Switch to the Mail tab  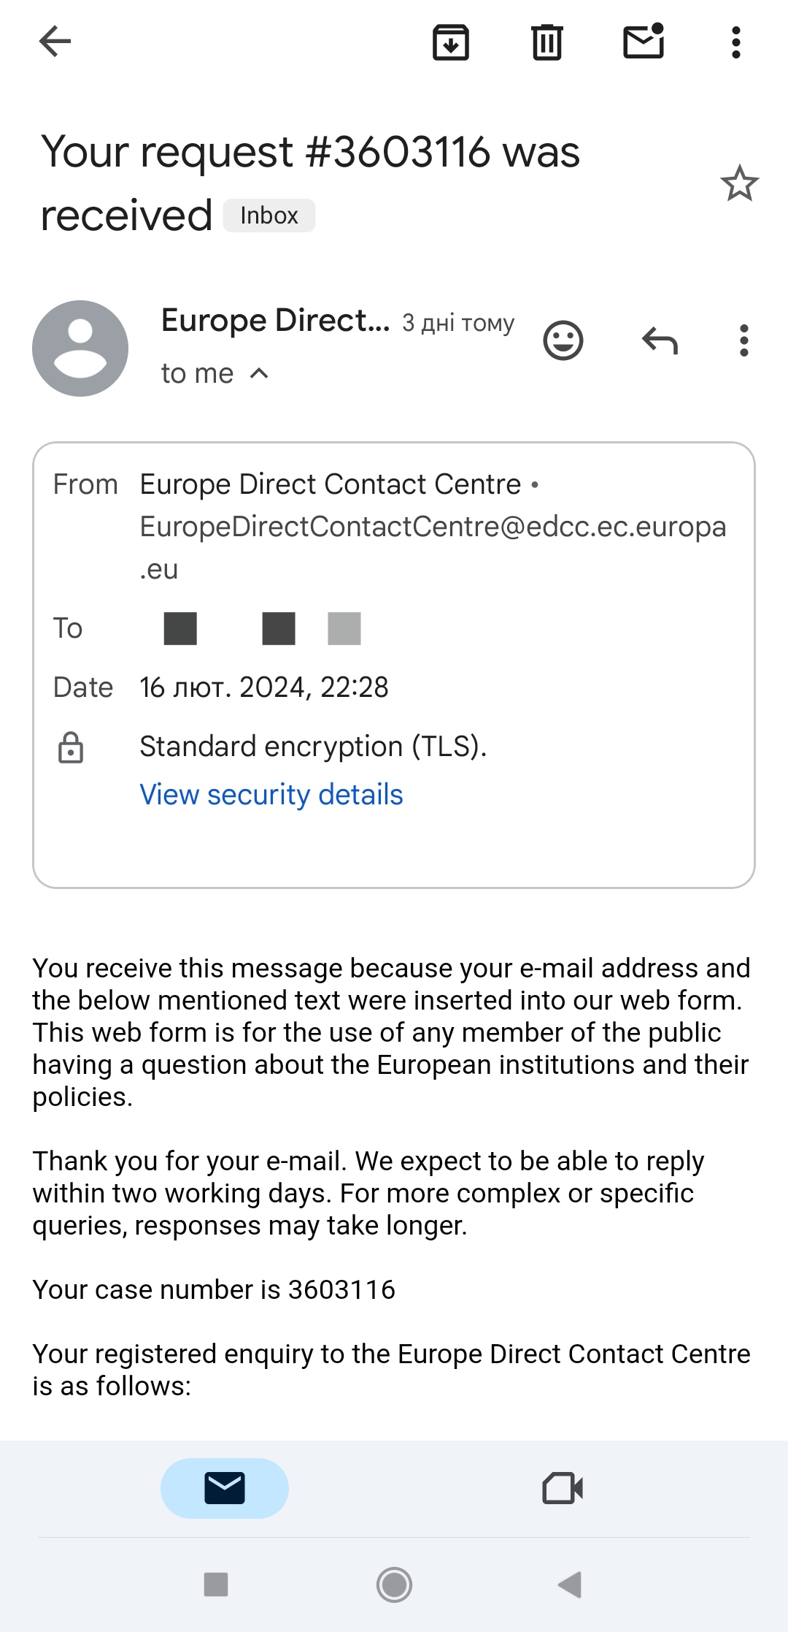coord(225,1488)
